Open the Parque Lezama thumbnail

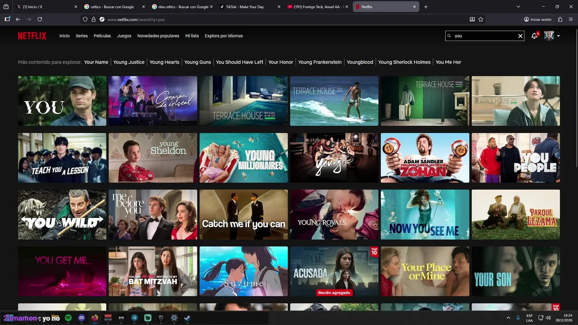[x=516, y=214]
